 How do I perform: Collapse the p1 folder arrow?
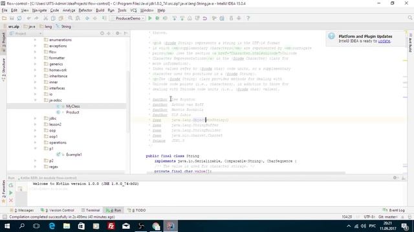click(x=35, y=148)
